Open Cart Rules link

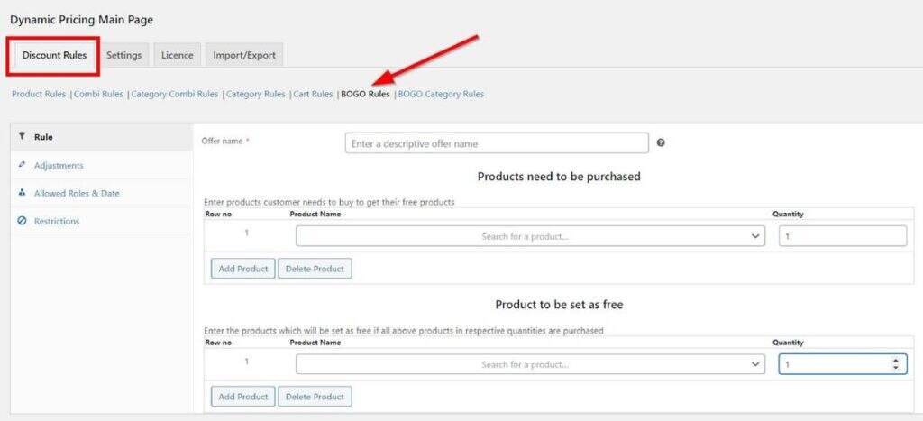click(313, 94)
